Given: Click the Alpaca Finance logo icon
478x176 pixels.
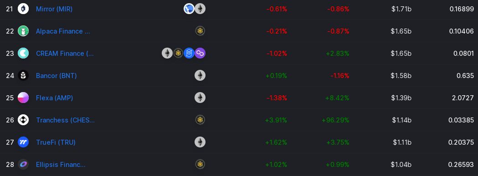Looking at the screenshot, I should (23, 31).
